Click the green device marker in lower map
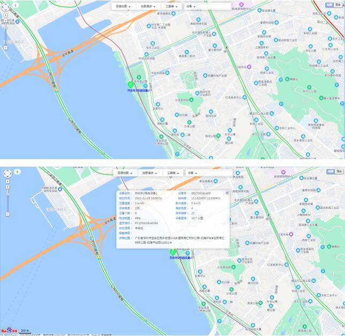 point(172,251)
